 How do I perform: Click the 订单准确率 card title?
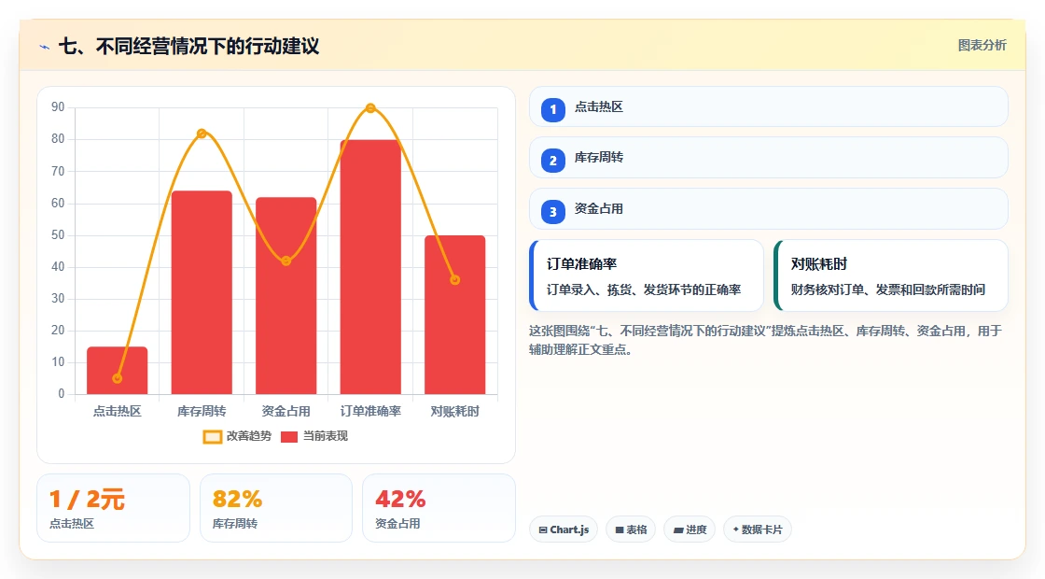coord(582,264)
